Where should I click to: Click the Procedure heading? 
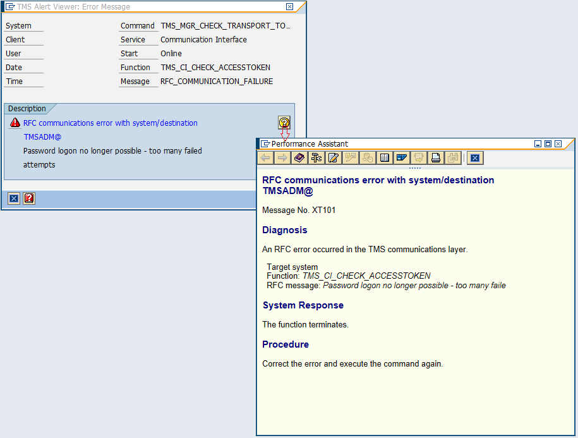pyautogui.click(x=286, y=344)
